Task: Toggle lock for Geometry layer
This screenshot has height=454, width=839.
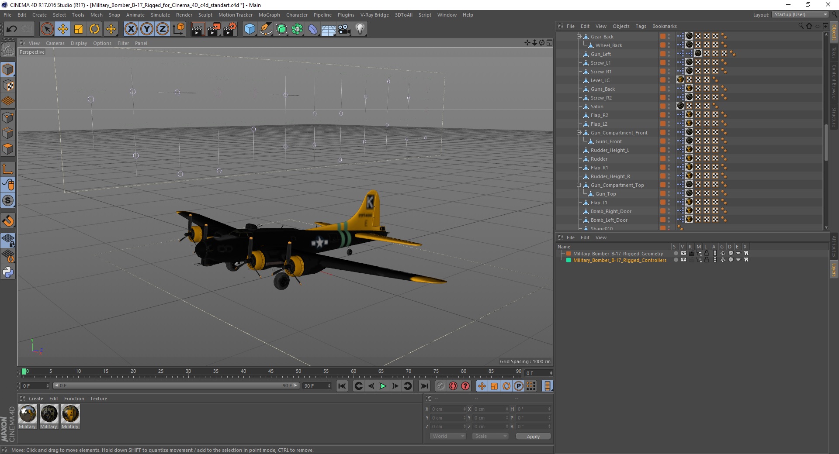Action: point(707,253)
